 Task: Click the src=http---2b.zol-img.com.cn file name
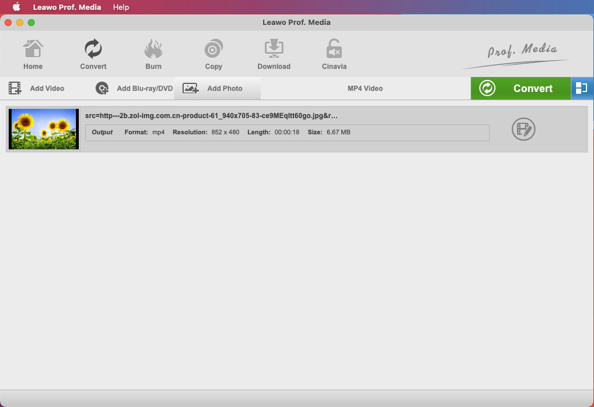(x=212, y=116)
